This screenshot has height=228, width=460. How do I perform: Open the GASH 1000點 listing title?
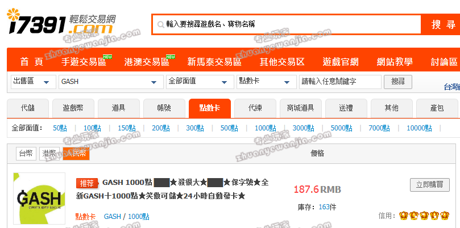coord(172,189)
